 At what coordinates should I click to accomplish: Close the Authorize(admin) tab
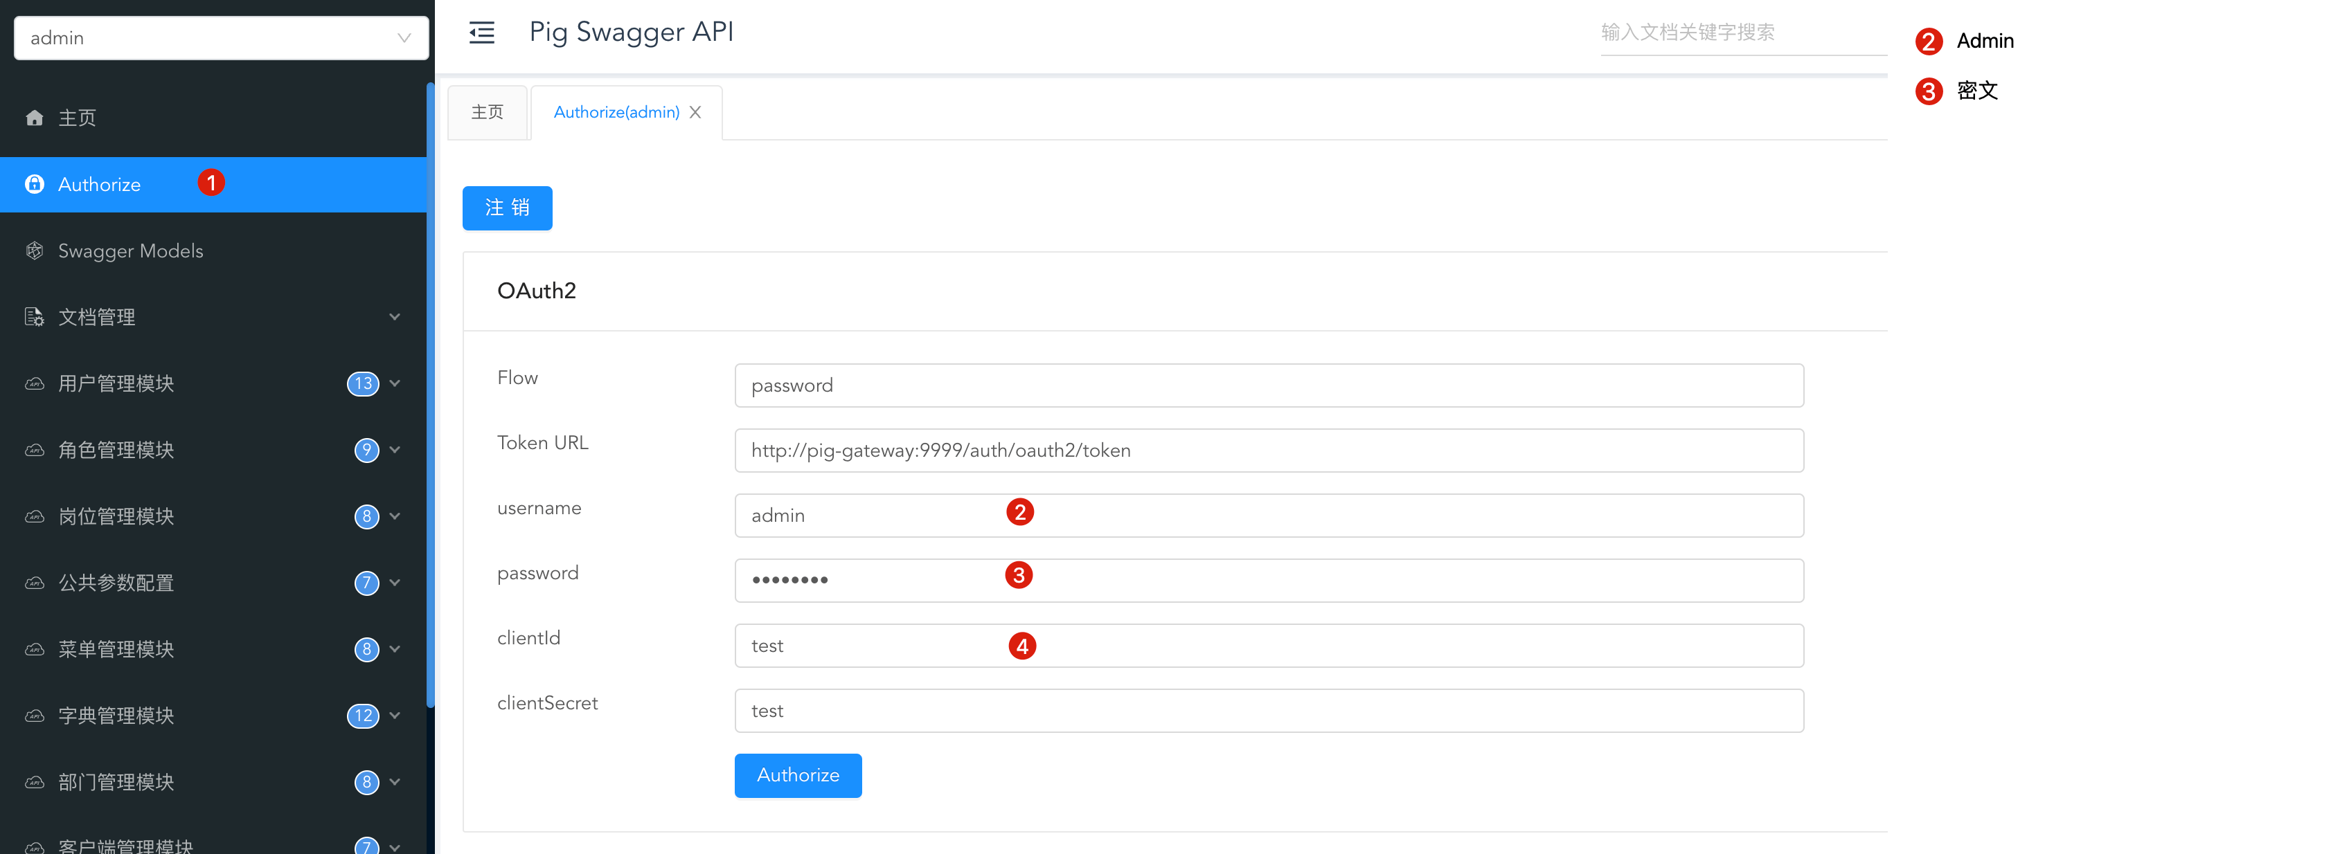pos(695,112)
